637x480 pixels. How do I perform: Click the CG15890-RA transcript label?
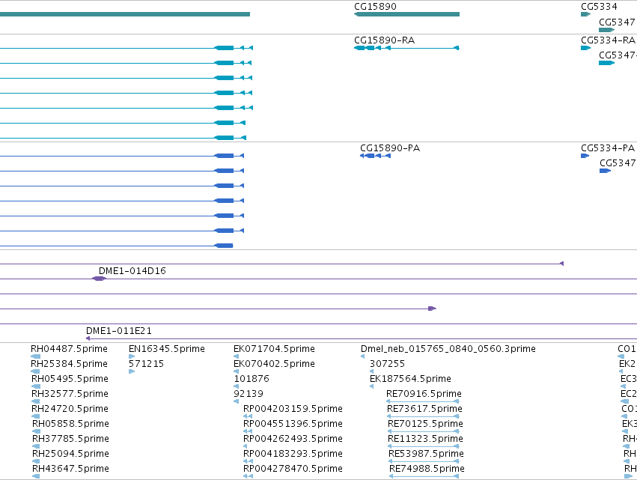384,40
